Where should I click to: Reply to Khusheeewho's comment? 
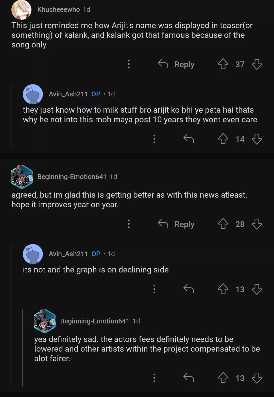176,64
